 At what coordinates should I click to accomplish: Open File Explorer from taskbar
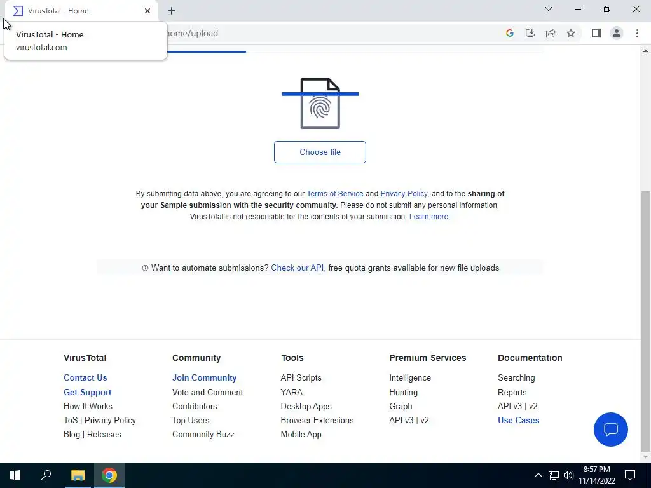point(78,475)
